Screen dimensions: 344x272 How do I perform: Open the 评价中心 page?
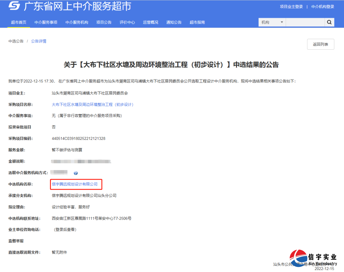pyautogui.click(x=127, y=22)
